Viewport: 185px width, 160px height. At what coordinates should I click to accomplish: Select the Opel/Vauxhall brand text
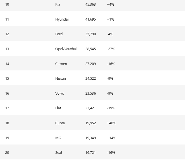tap(66, 49)
